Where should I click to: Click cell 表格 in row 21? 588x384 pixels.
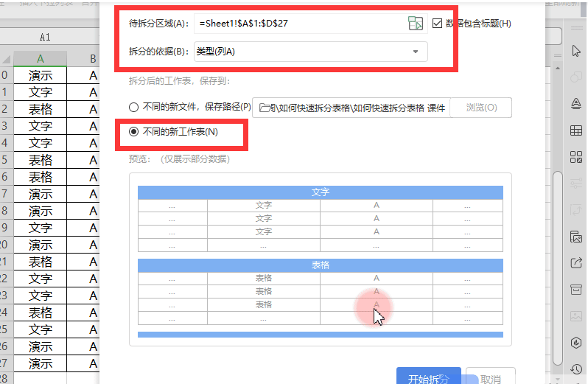click(40, 262)
